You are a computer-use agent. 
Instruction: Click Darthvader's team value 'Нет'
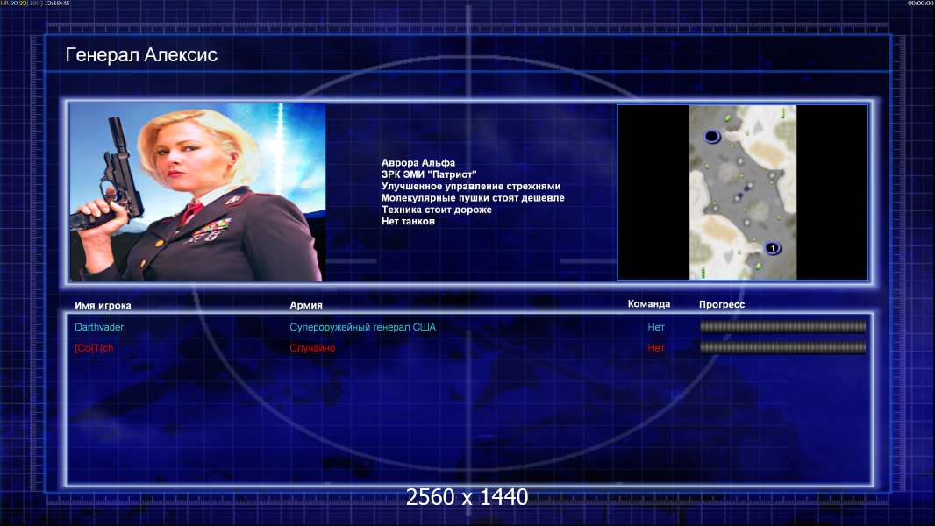(656, 327)
